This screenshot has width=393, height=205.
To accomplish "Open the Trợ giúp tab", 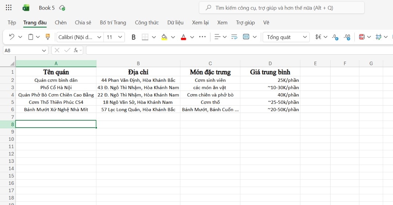I will (245, 22).
